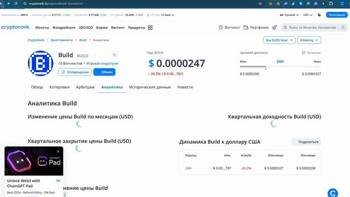This screenshot has width=350, height=197.
Task: Open the browser extensions puzzle icon
Action: [331, 4]
